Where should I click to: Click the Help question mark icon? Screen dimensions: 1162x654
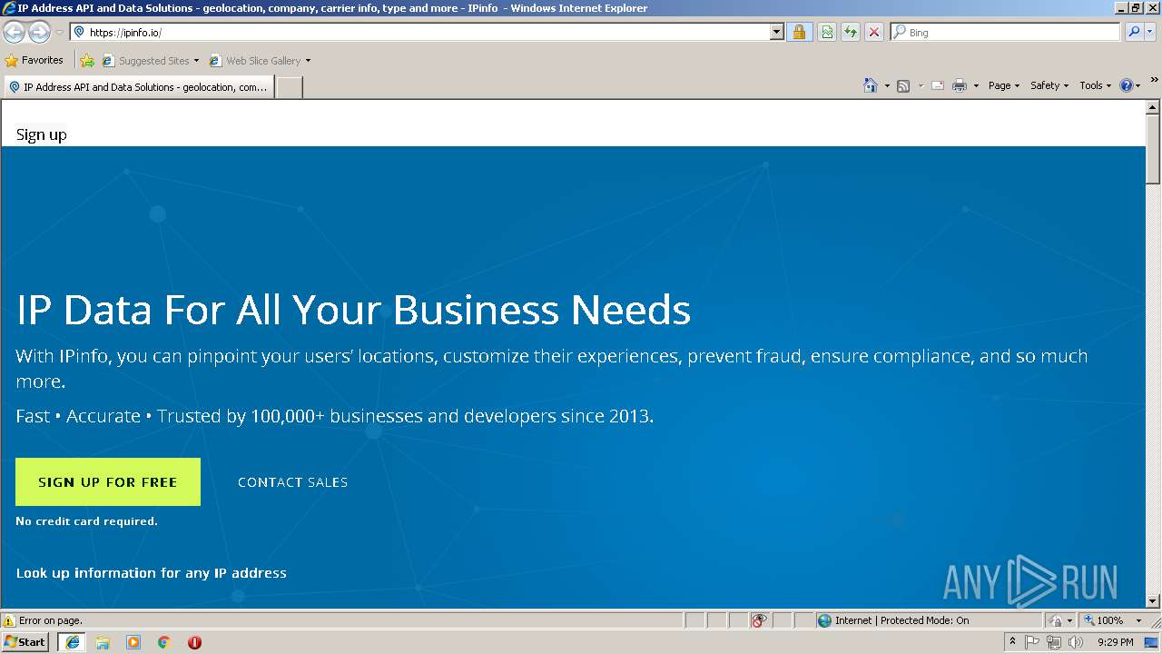pyautogui.click(x=1127, y=85)
